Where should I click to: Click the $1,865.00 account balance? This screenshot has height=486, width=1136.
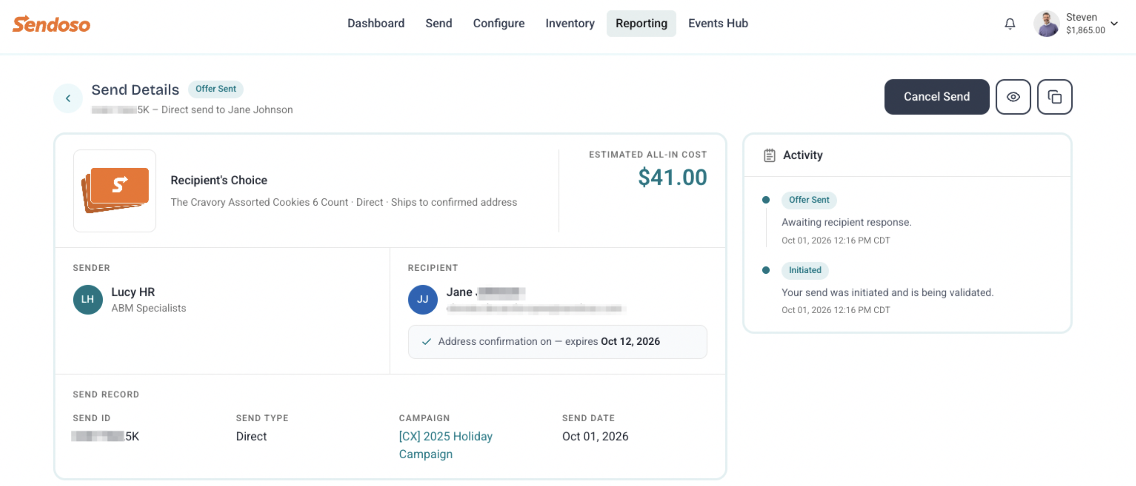(1085, 30)
